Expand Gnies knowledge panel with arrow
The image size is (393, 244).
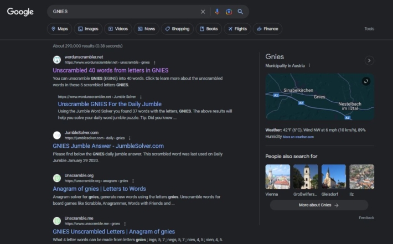click(369, 60)
